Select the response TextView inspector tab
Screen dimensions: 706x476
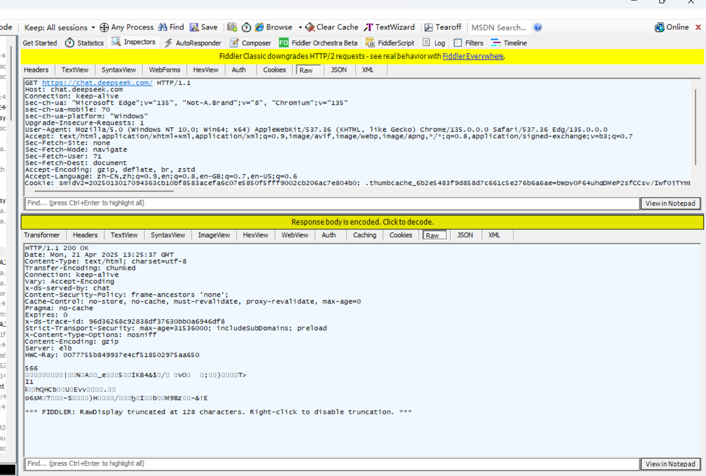[x=124, y=235]
